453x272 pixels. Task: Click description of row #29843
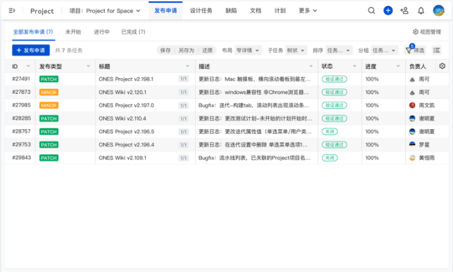(255, 158)
